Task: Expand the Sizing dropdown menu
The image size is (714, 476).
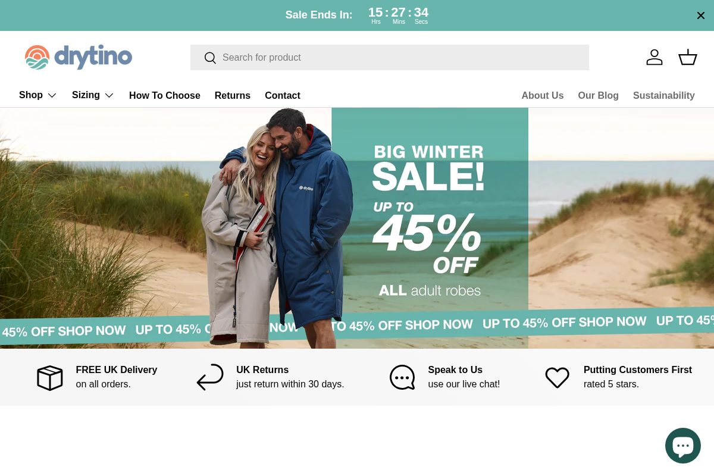Action: coord(93,95)
